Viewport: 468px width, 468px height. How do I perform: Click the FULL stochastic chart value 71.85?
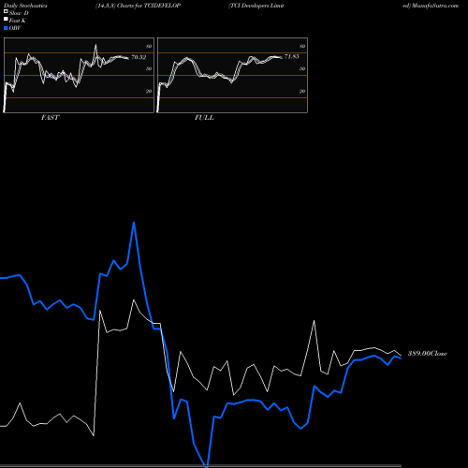click(x=292, y=56)
